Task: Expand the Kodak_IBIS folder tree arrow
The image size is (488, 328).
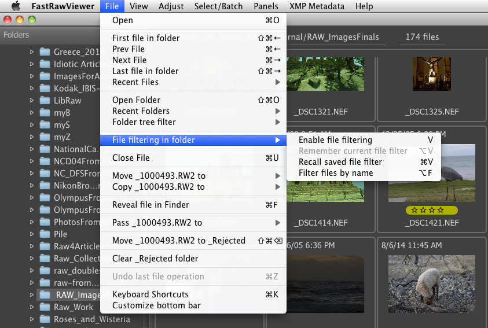Action: click(x=32, y=89)
